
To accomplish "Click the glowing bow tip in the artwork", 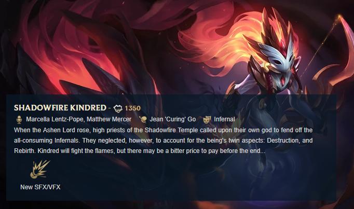I will click(x=338, y=17).
